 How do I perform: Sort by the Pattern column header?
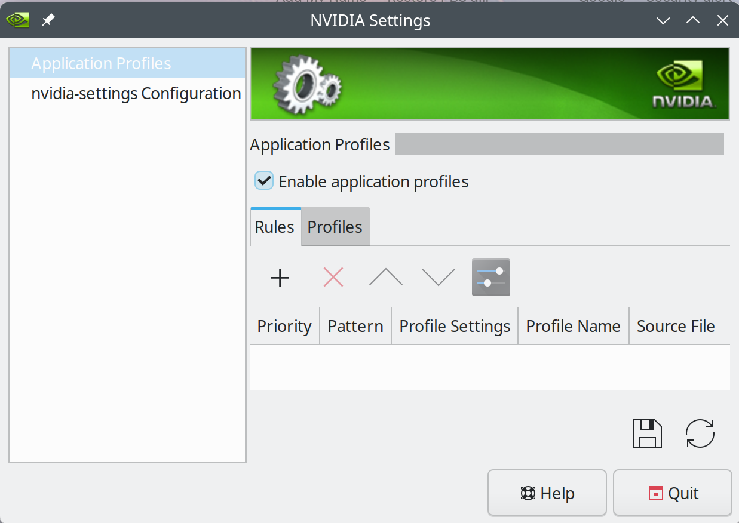coord(355,326)
